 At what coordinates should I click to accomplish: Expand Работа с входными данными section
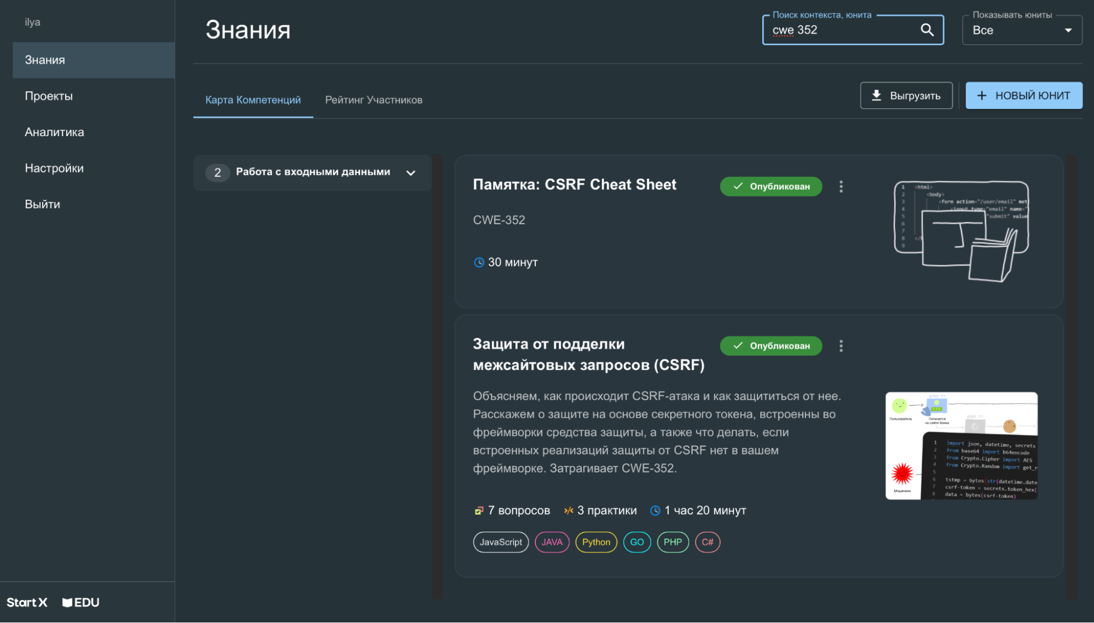[x=410, y=173]
